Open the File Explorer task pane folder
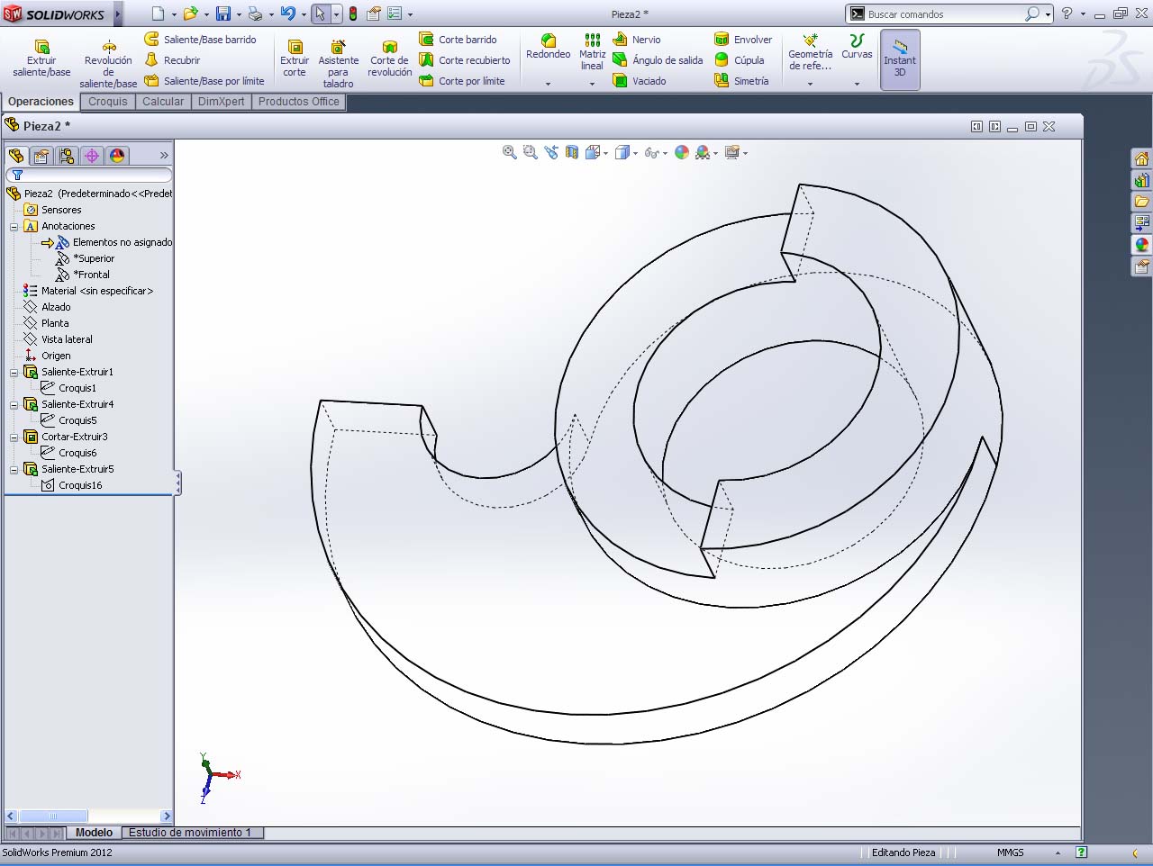 pyautogui.click(x=1141, y=201)
